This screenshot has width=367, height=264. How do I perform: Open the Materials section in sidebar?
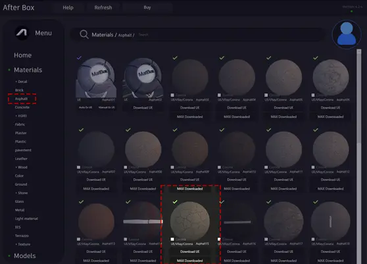pos(28,70)
